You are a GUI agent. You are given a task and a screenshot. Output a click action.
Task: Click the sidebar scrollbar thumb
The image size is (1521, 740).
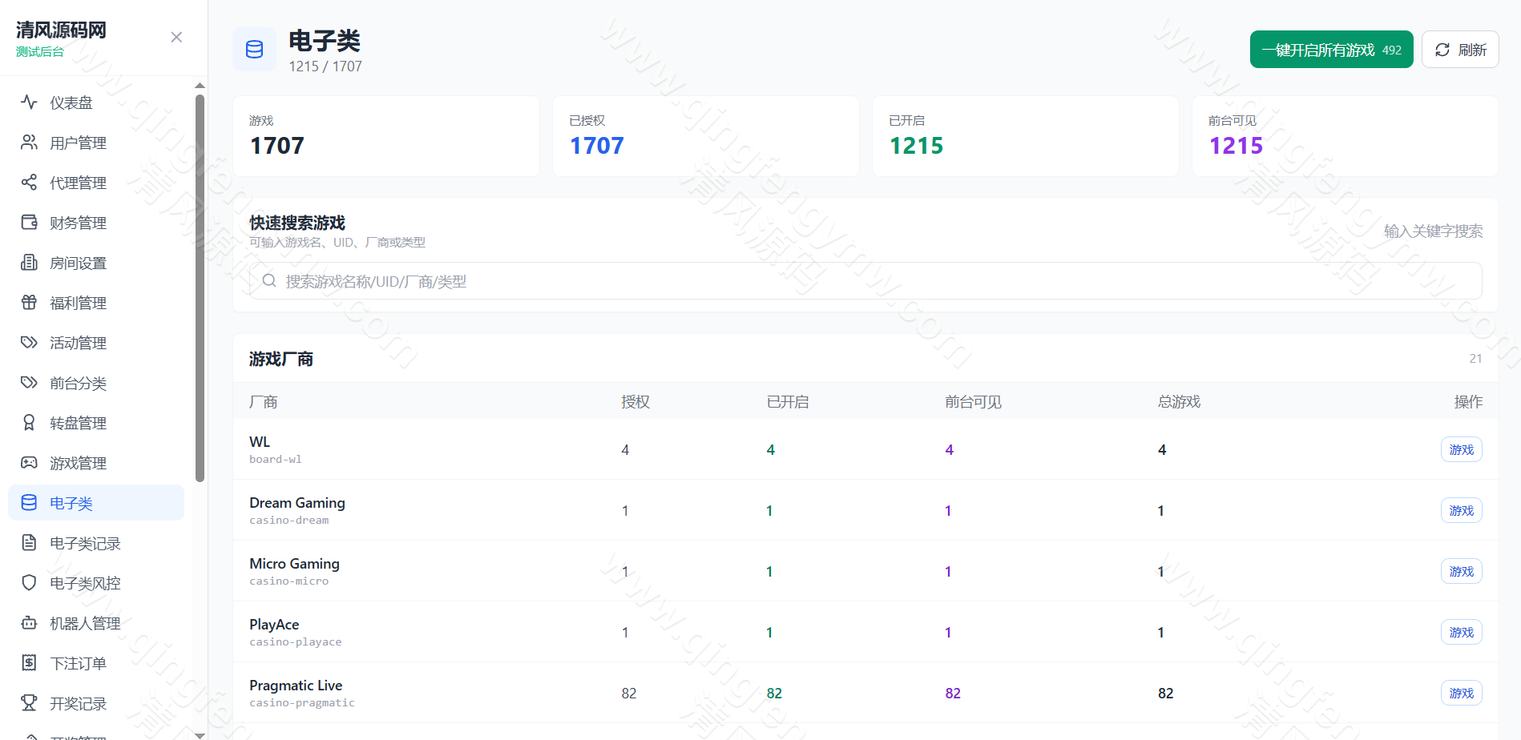200,288
